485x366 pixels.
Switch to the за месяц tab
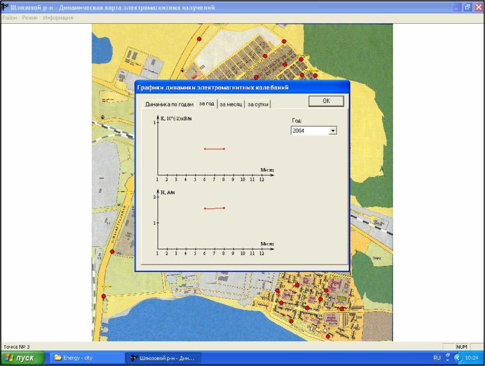pyautogui.click(x=231, y=104)
